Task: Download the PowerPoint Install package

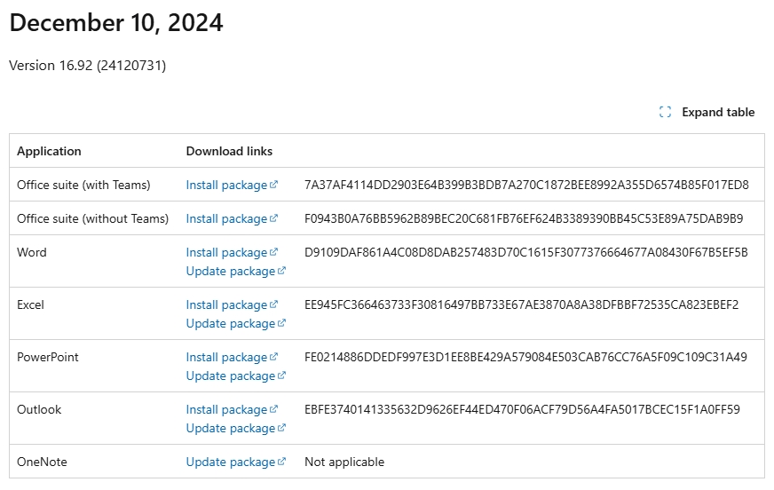Action: click(x=226, y=357)
